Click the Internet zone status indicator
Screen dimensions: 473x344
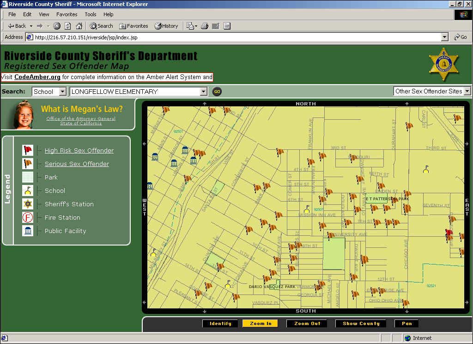coord(418,338)
